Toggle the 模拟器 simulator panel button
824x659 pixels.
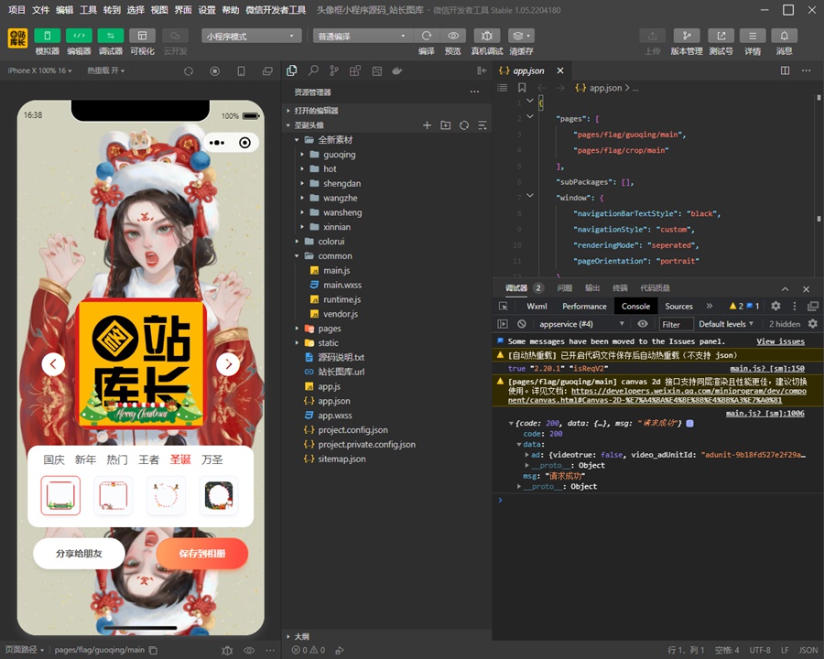(x=47, y=36)
